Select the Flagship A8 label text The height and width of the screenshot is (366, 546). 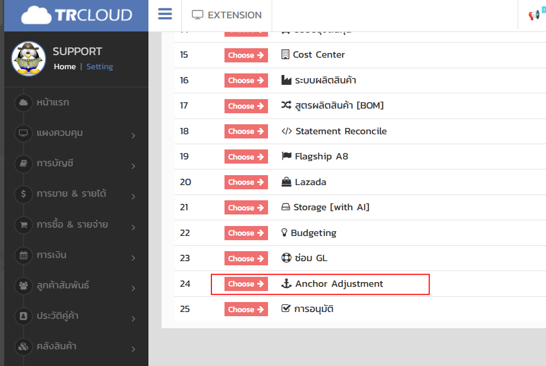coord(322,156)
